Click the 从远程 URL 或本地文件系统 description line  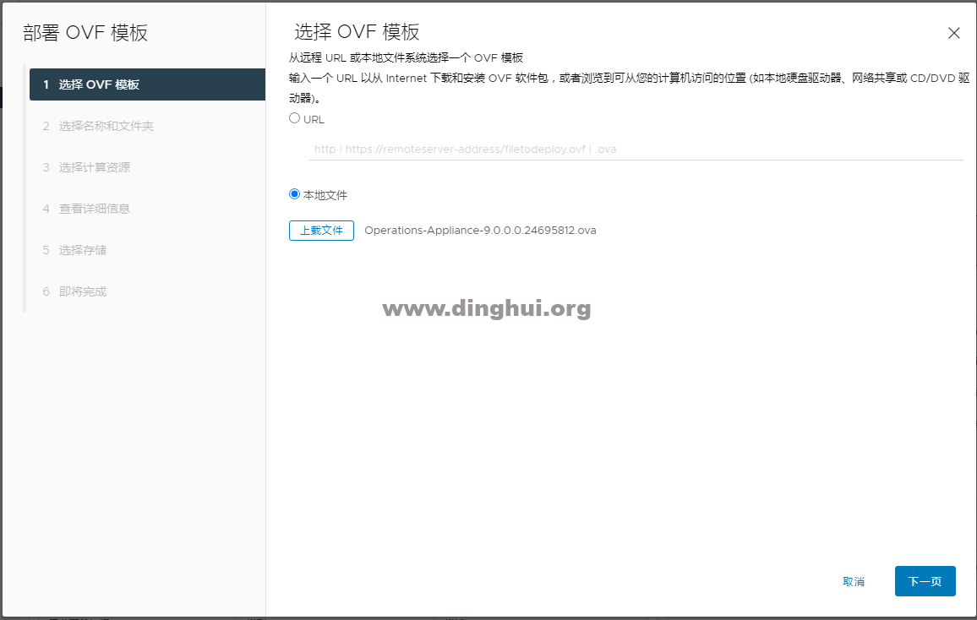pos(406,58)
